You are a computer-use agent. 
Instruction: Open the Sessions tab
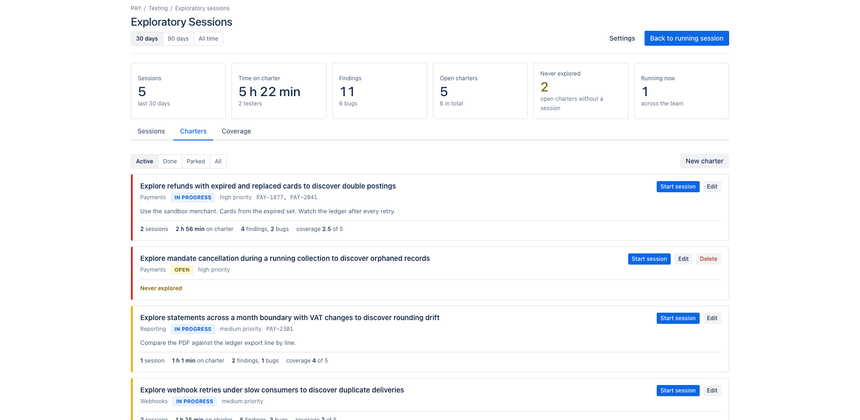click(151, 131)
